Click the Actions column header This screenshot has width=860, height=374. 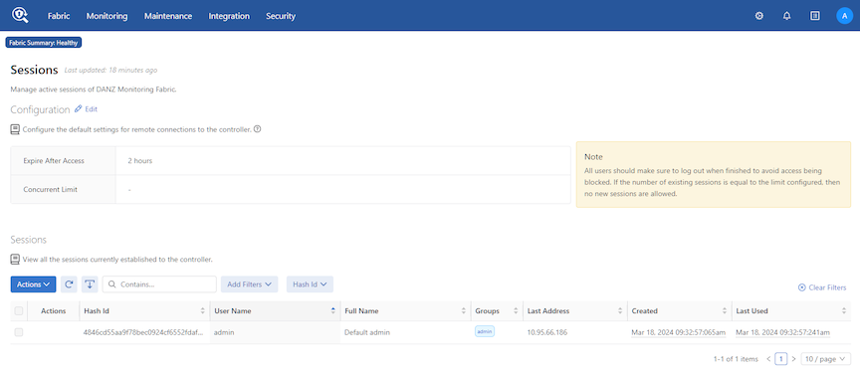click(53, 311)
